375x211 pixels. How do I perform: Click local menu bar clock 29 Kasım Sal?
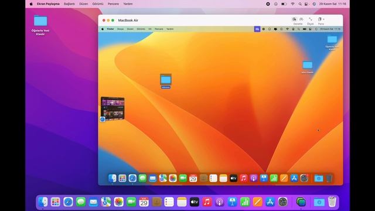tap(332, 4)
